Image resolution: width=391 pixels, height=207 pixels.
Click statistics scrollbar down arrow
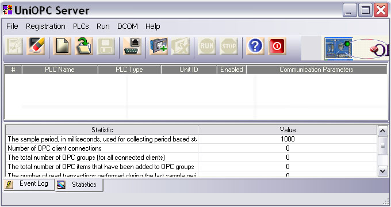pos(383,171)
